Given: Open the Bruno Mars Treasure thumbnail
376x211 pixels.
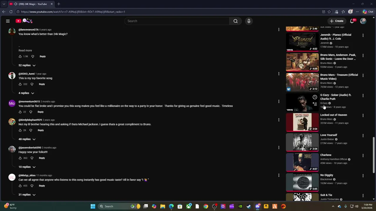Looking at the screenshot, I should pyautogui.click(x=302, y=82).
